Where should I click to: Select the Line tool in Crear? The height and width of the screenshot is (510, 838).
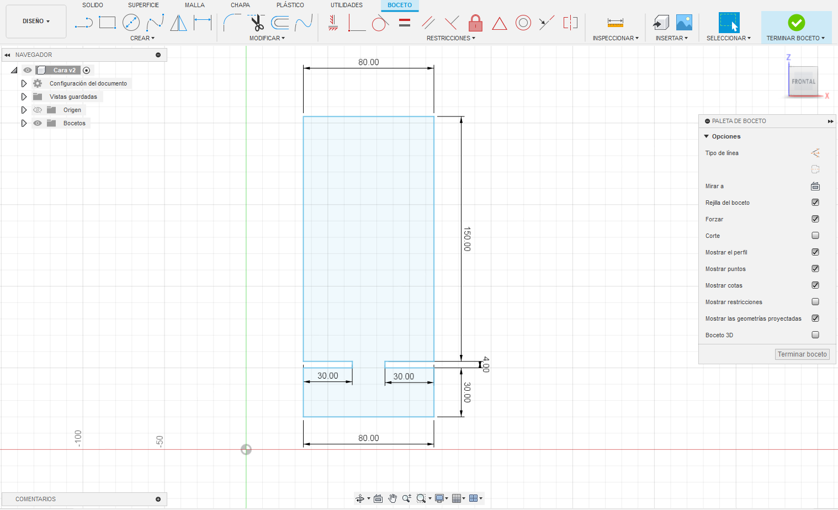click(83, 23)
